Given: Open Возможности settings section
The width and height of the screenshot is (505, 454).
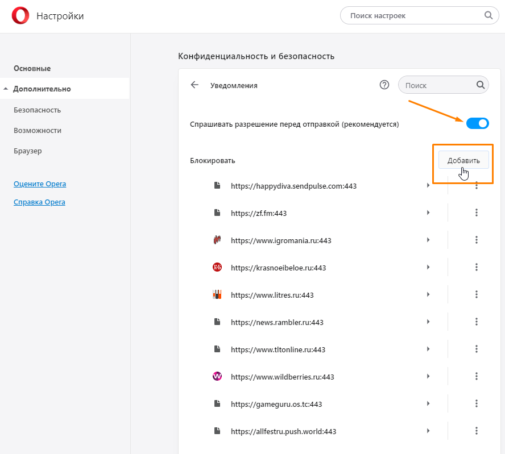Looking at the screenshot, I should pos(38,130).
